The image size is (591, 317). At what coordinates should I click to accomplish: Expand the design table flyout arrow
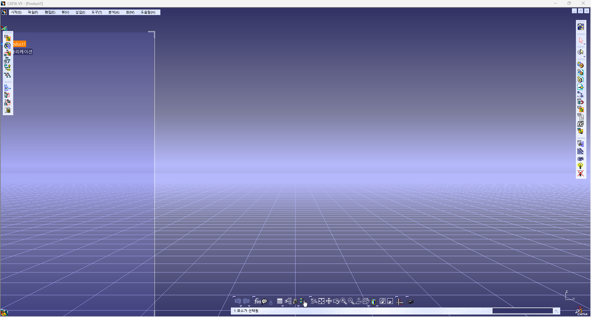[283, 306]
